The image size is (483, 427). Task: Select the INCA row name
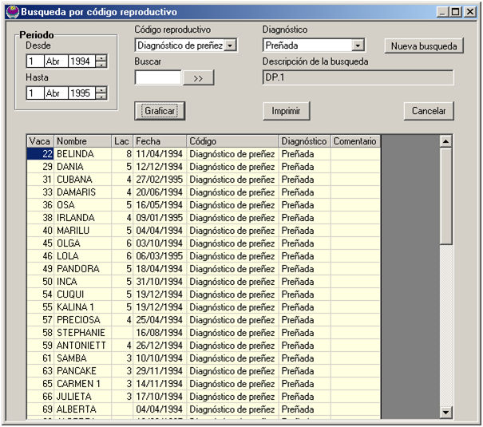[82, 282]
